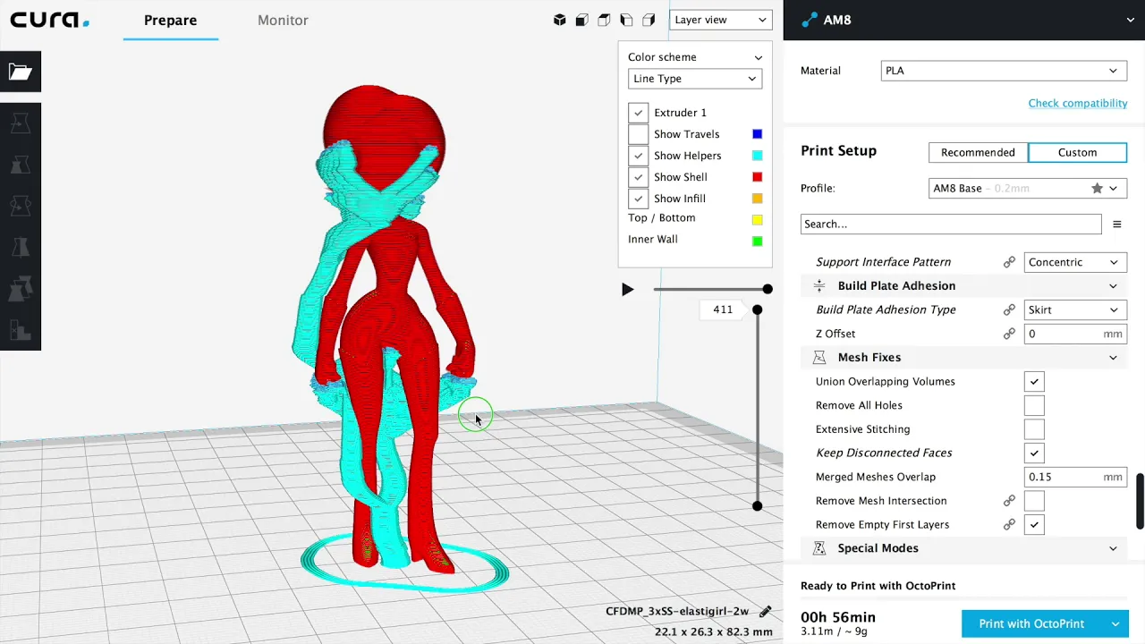Click link icon beside Z Offset
This screenshot has width=1145, height=644.
1009,334
